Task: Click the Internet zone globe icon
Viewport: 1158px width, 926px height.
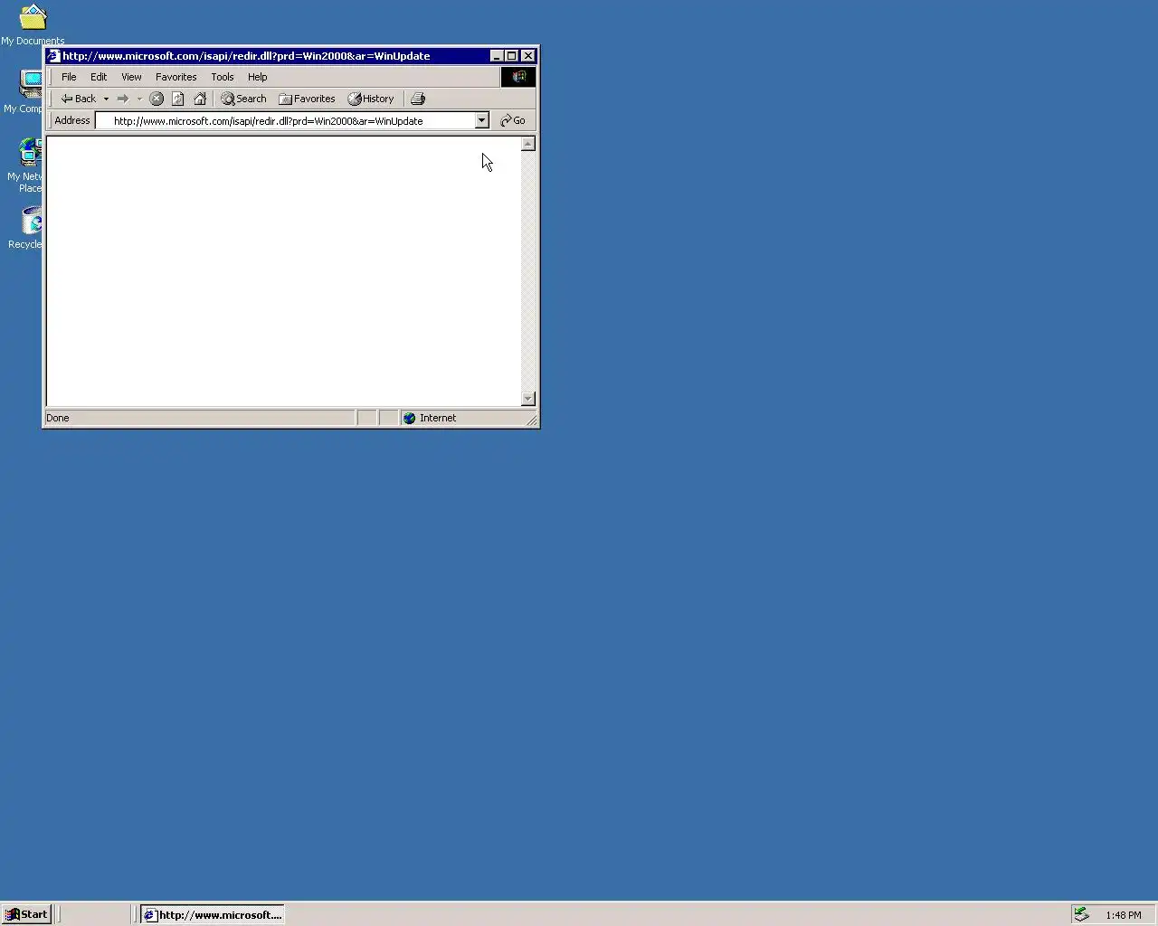Action: 409,418
